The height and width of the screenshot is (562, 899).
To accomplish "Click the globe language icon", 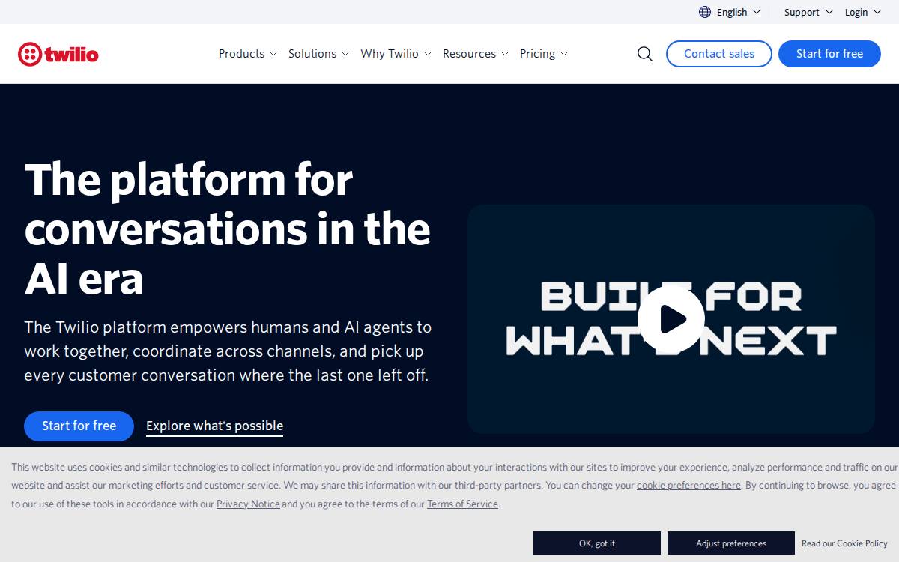I will pyautogui.click(x=705, y=12).
